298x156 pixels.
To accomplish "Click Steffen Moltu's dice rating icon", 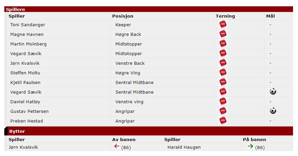I will click(223, 72).
